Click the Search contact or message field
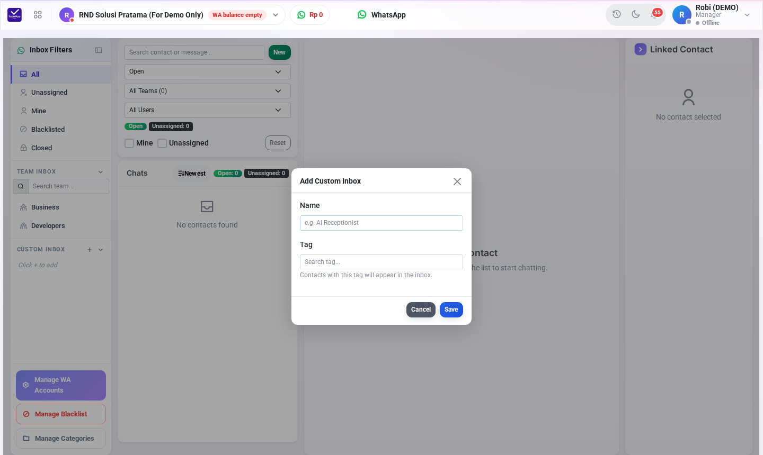Image resolution: width=763 pixels, height=455 pixels. (194, 52)
